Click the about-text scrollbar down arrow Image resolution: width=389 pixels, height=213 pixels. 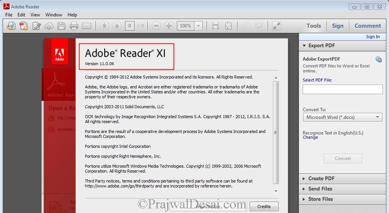point(276,191)
